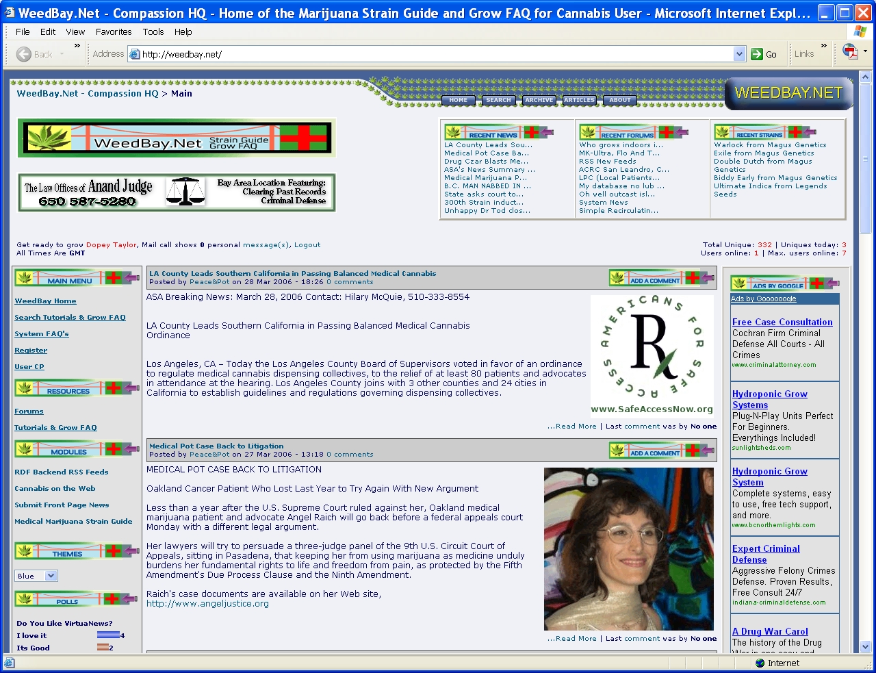Click the status bar page icon at left
Screen dimensions: 876x673
[9, 663]
